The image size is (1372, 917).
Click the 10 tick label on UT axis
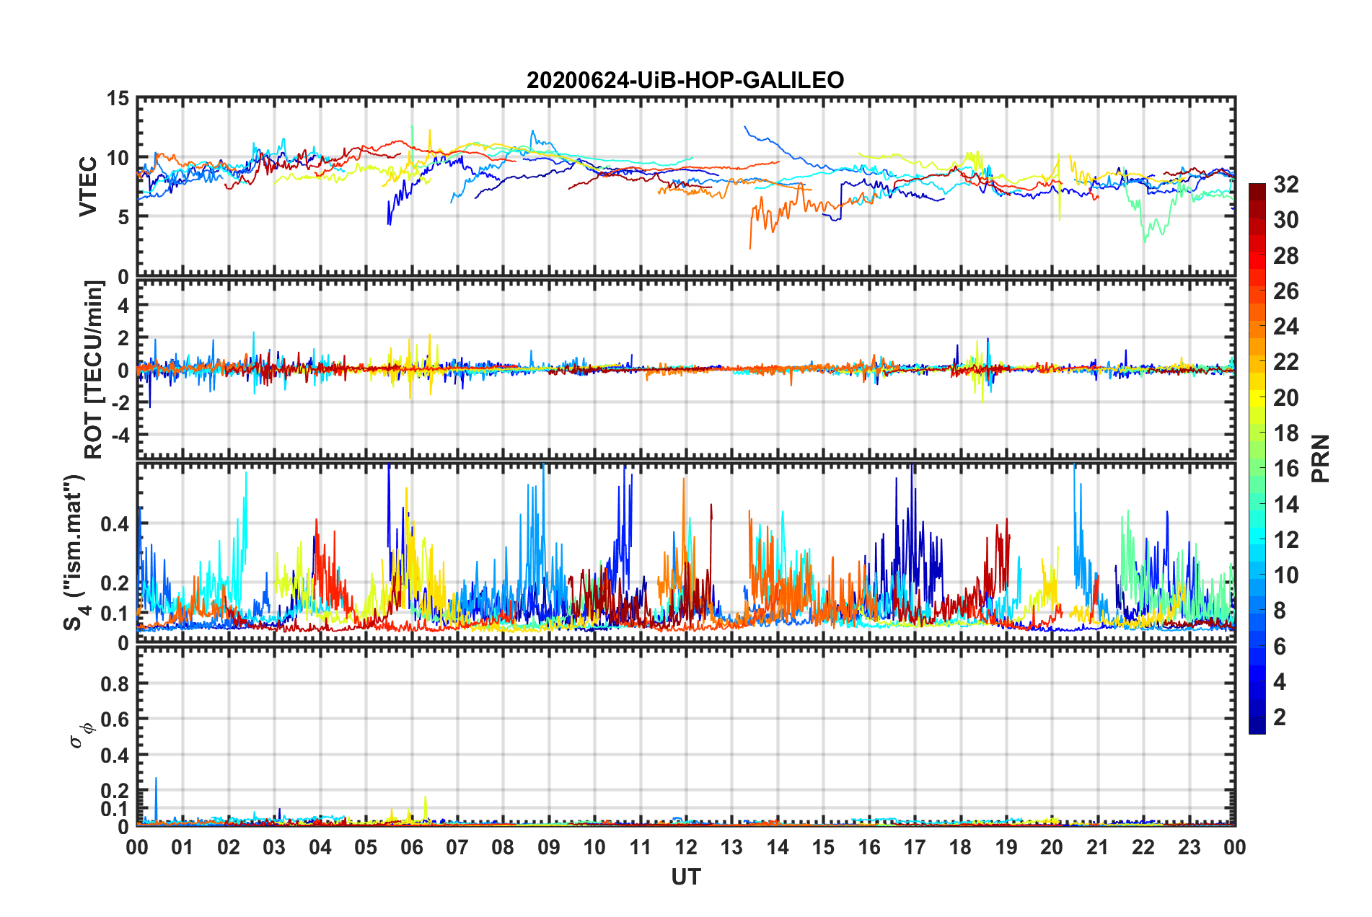click(x=594, y=847)
